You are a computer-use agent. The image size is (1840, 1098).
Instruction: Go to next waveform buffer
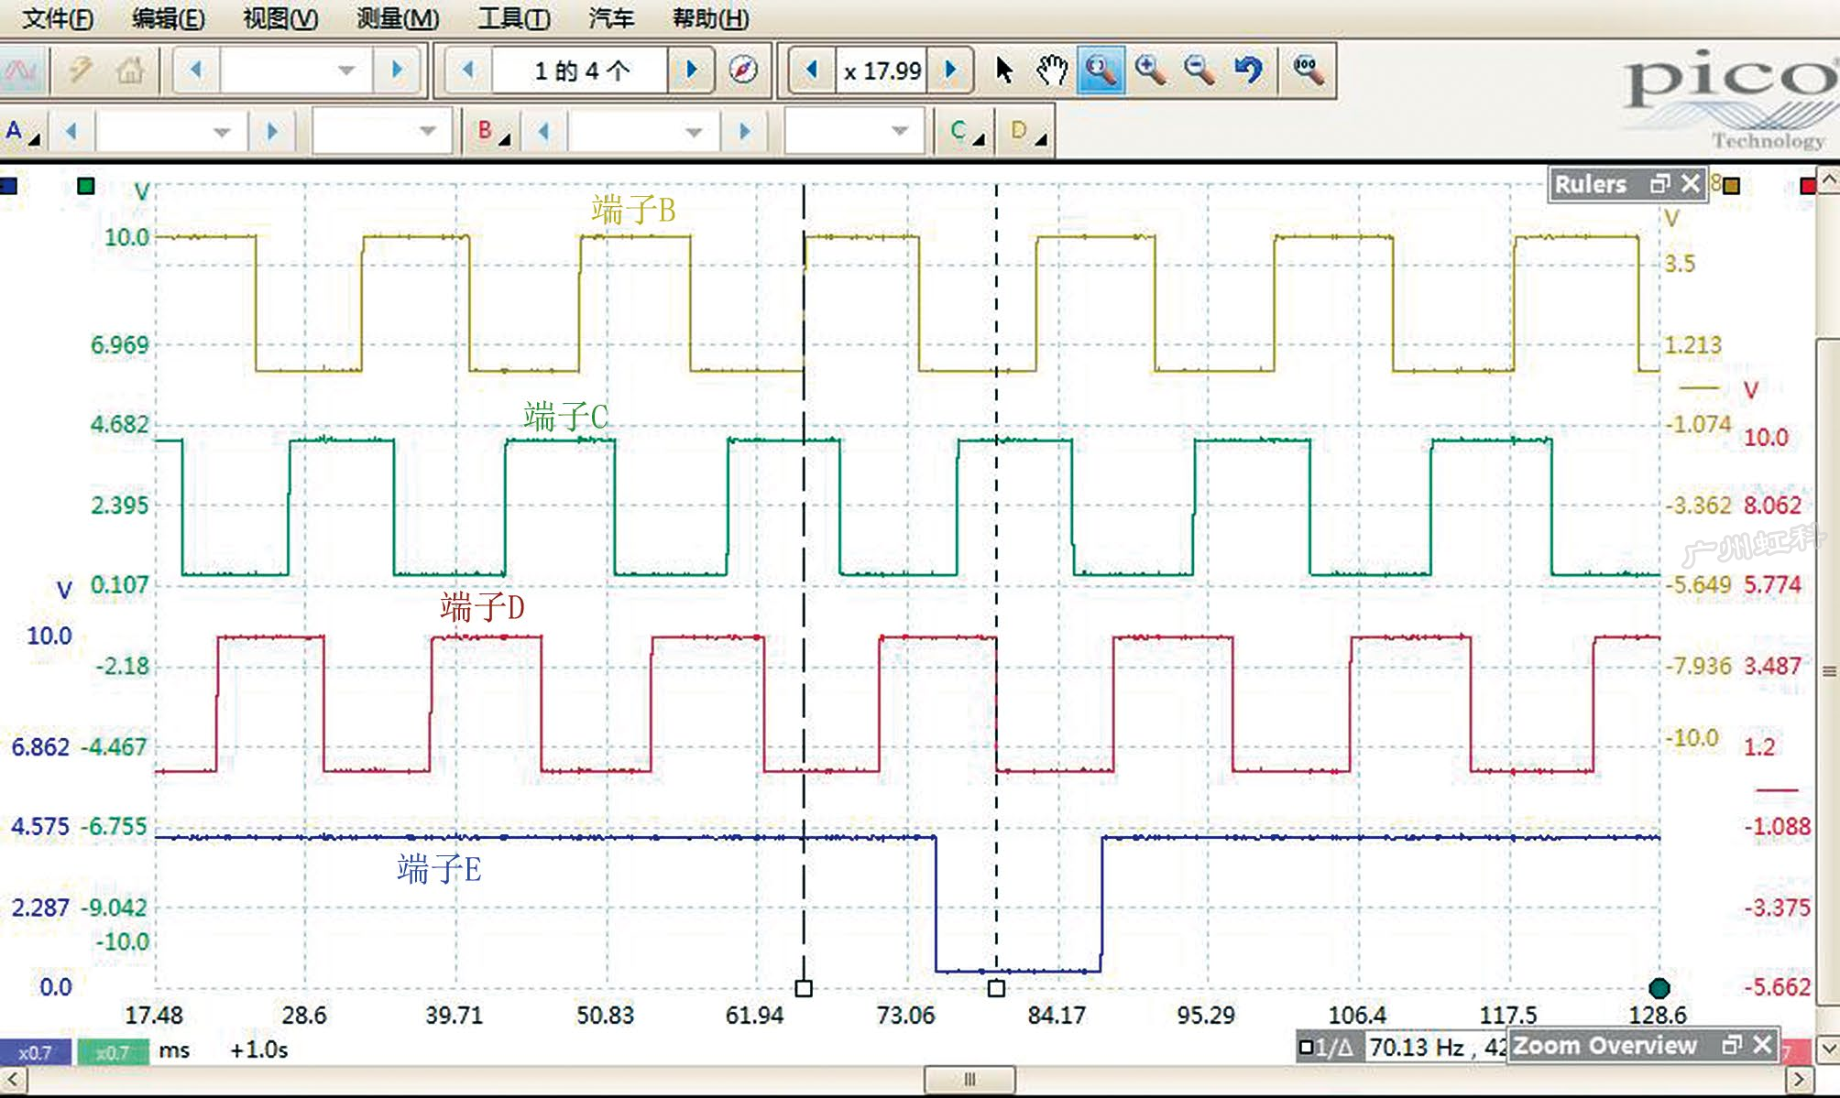click(x=692, y=71)
